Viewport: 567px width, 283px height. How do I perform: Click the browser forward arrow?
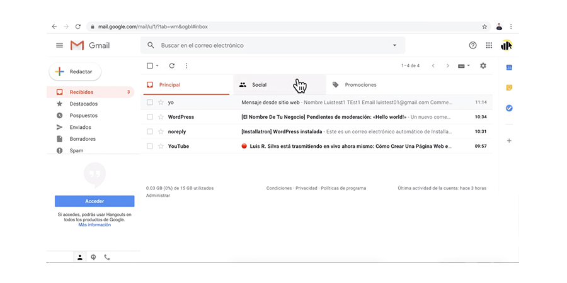tap(66, 26)
